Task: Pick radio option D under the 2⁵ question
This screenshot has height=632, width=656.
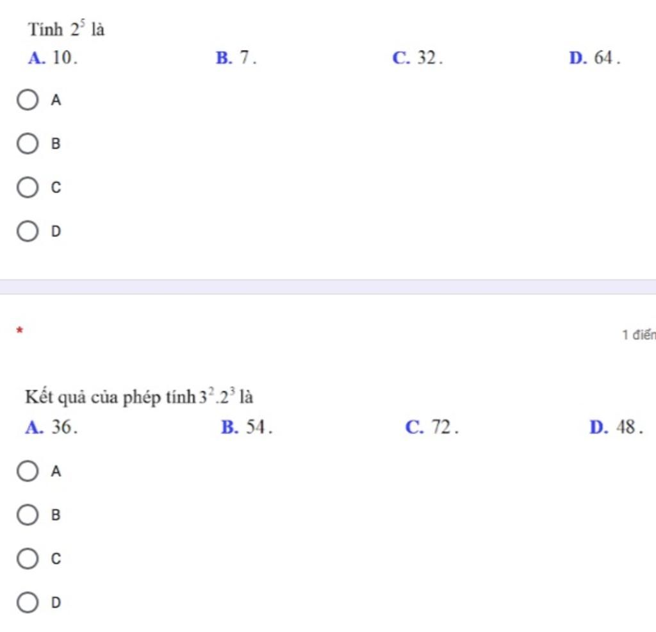Action: (28, 231)
